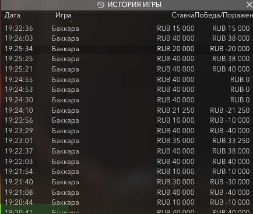Select the 19:25:21 Баккара row
This screenshot has height=214, width=253.
tap(127, 69)
